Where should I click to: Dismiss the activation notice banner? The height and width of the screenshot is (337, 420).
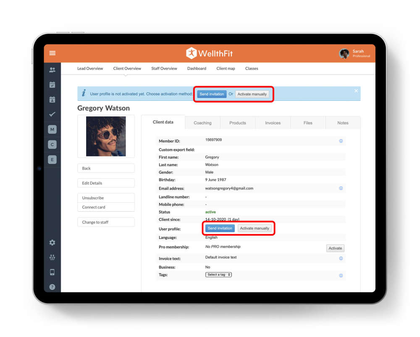point(356,90)
